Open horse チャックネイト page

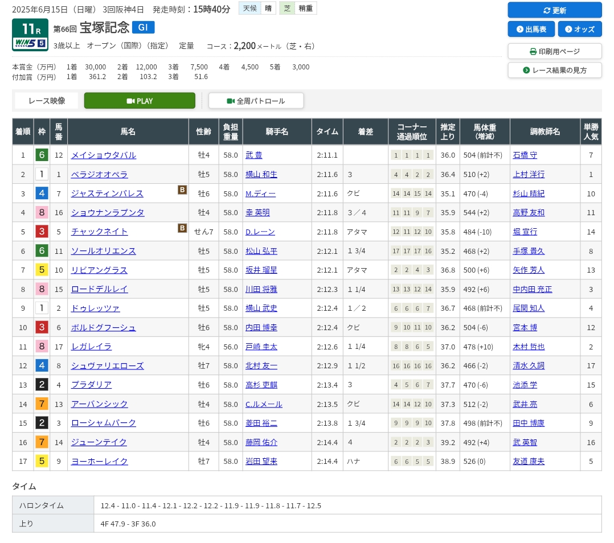tap(99, 232)
